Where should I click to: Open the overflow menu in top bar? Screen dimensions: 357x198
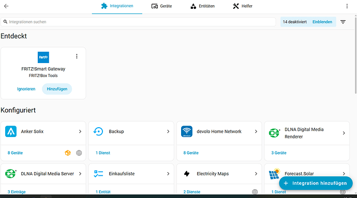(347, 6)
